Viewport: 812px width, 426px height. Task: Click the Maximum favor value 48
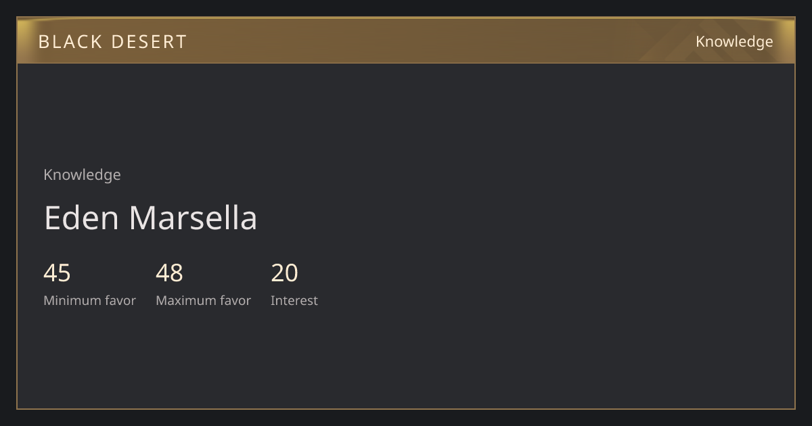[x=169, y=273]
